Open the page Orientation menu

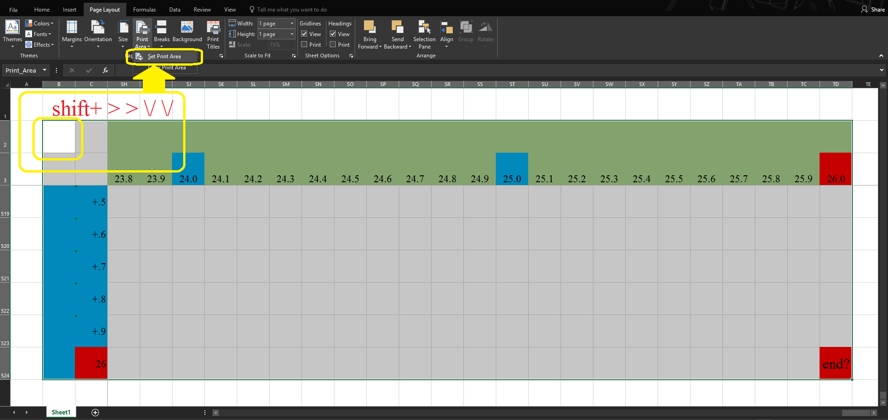(x=98, y=33)
